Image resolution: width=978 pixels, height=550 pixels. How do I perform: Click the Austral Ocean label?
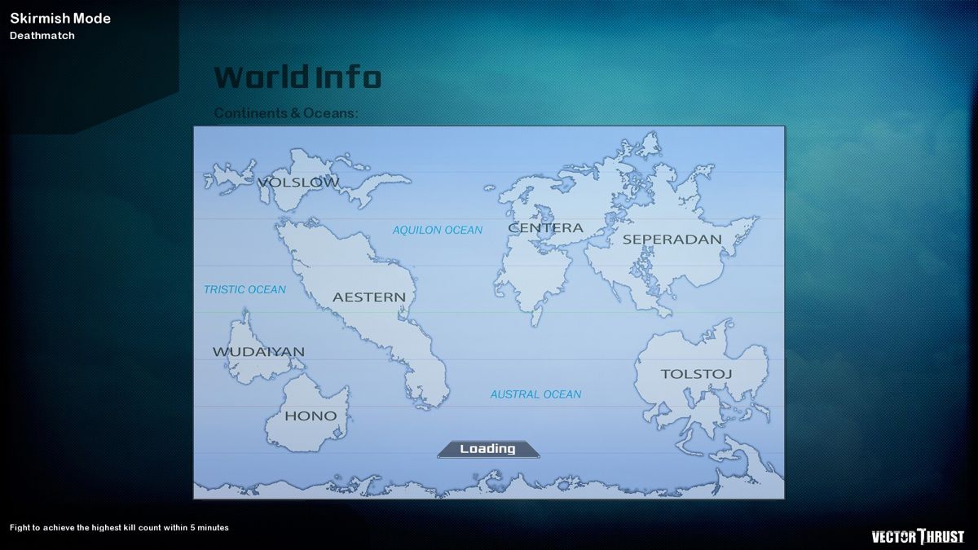coord(535,394)
